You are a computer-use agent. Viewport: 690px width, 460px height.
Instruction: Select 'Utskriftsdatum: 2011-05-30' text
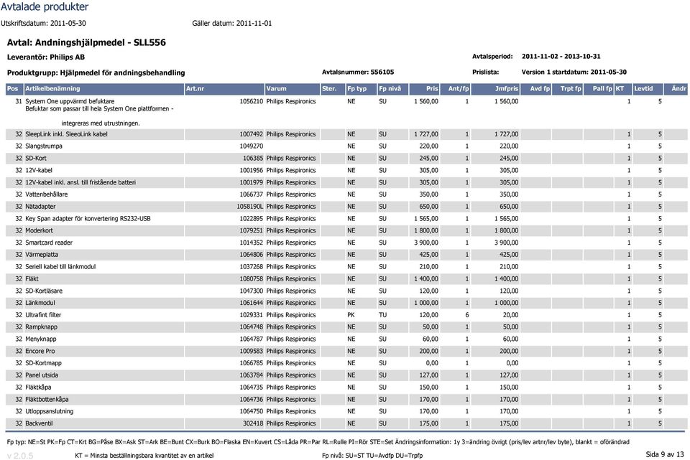pos(43,23)
